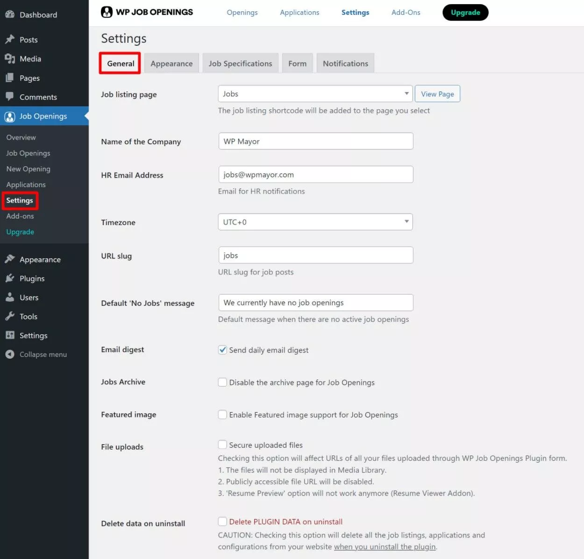
Task: Click Name of the Company field
Action: tap(316, 141)
